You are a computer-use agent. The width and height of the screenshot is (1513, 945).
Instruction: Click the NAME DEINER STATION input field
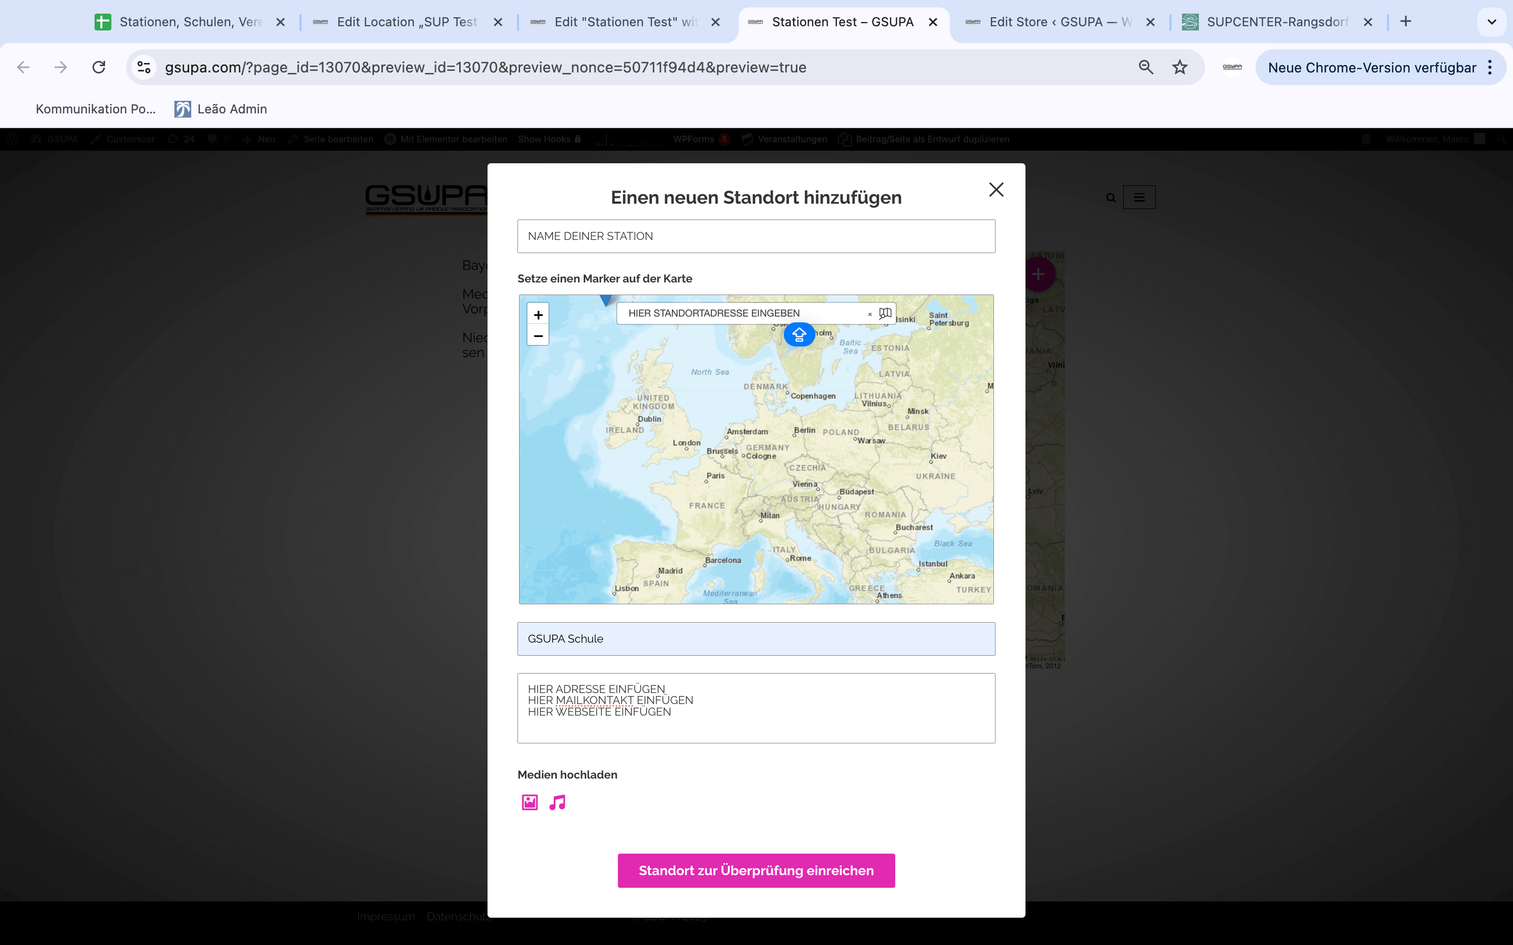coord(756,236)
